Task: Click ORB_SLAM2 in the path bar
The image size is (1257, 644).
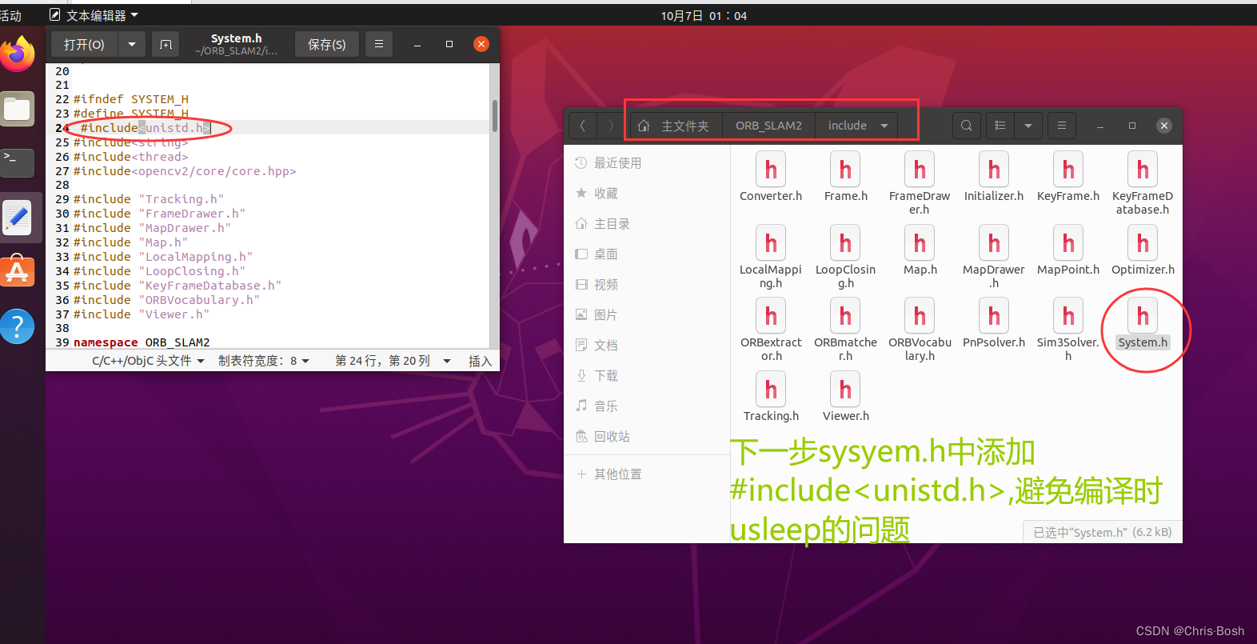Action: point(768,126)
